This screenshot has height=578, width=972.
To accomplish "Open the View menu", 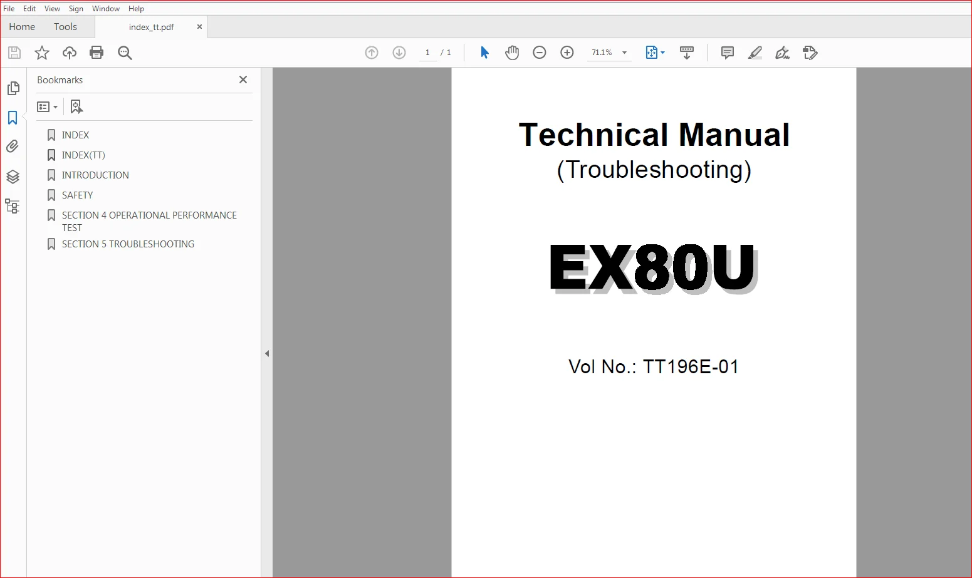I will click(x=52, y=9).
